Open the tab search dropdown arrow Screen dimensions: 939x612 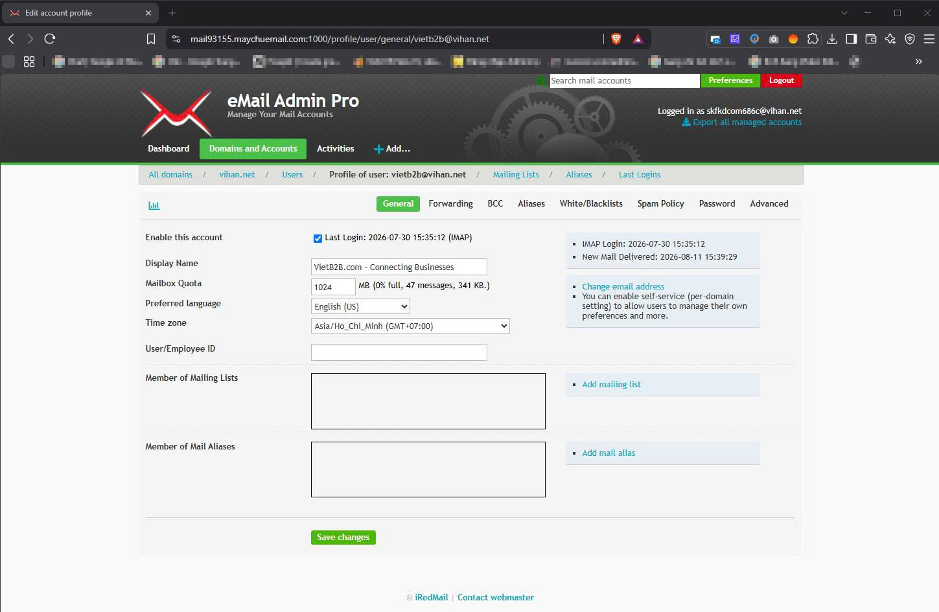(x=844, y=13)
